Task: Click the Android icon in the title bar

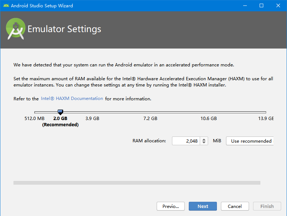Action: [5, 5]
